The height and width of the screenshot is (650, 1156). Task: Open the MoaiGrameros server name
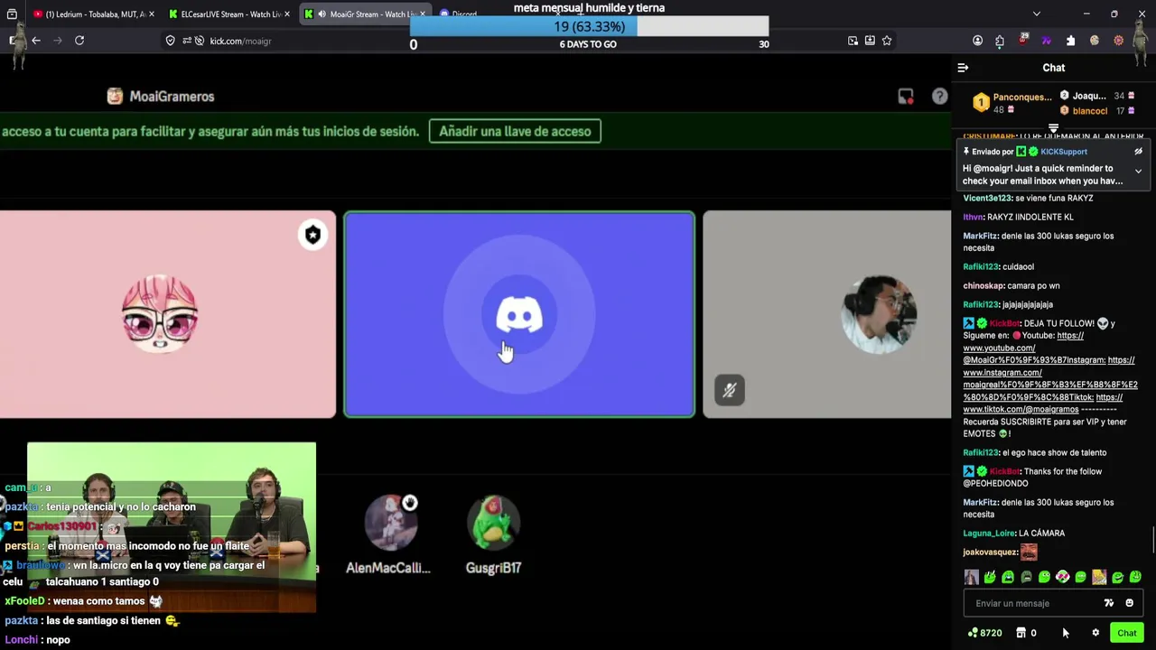[172, 97]
